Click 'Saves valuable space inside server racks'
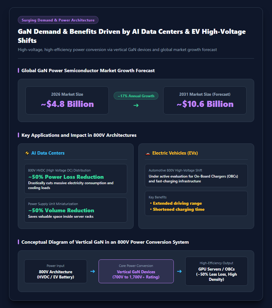This screenshot has width=272, height=308. point(61,217)
